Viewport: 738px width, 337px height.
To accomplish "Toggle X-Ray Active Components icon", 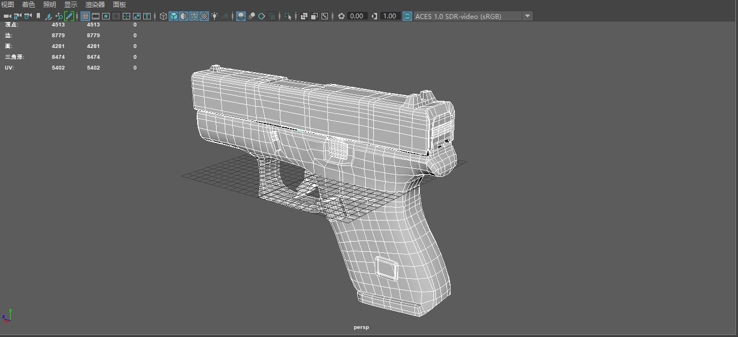I will pyautogui.click(x=314, y=16).
